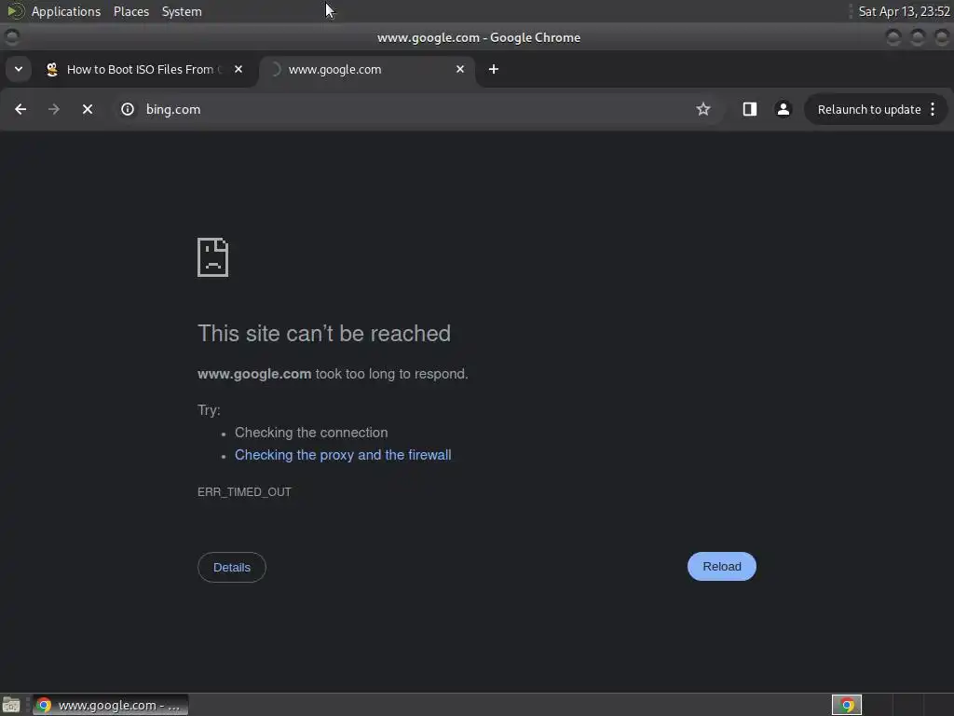Switch to How to Boot ISO Files tab
The image size is (954, 716).
pos(144,69)
